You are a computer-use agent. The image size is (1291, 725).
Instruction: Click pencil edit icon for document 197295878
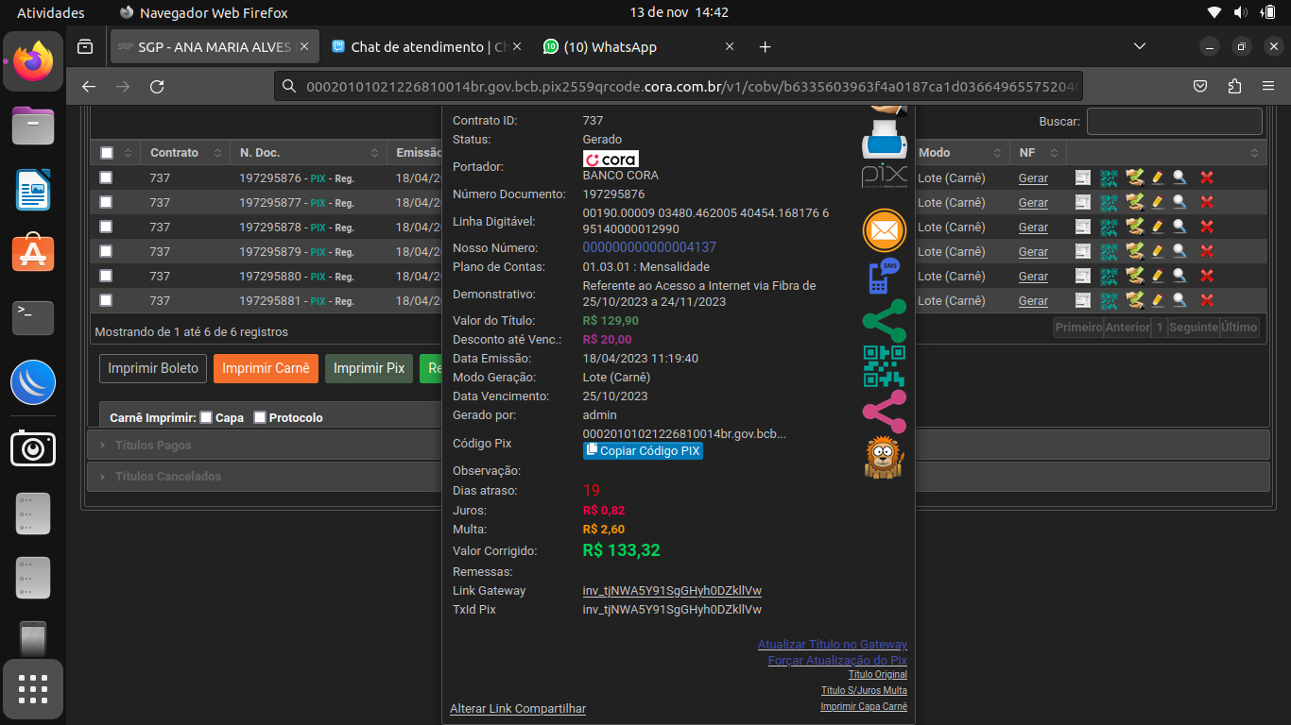(1157, 227)
